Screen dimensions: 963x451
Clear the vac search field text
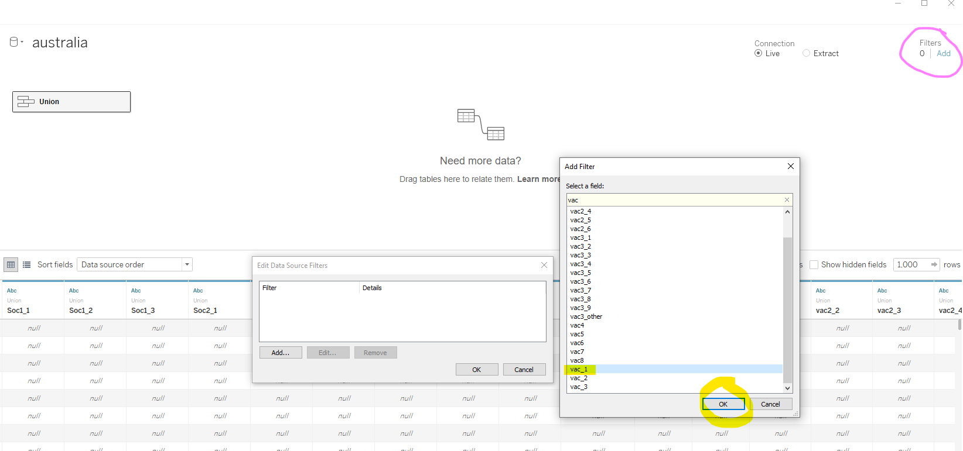click(x=787, y=200)
